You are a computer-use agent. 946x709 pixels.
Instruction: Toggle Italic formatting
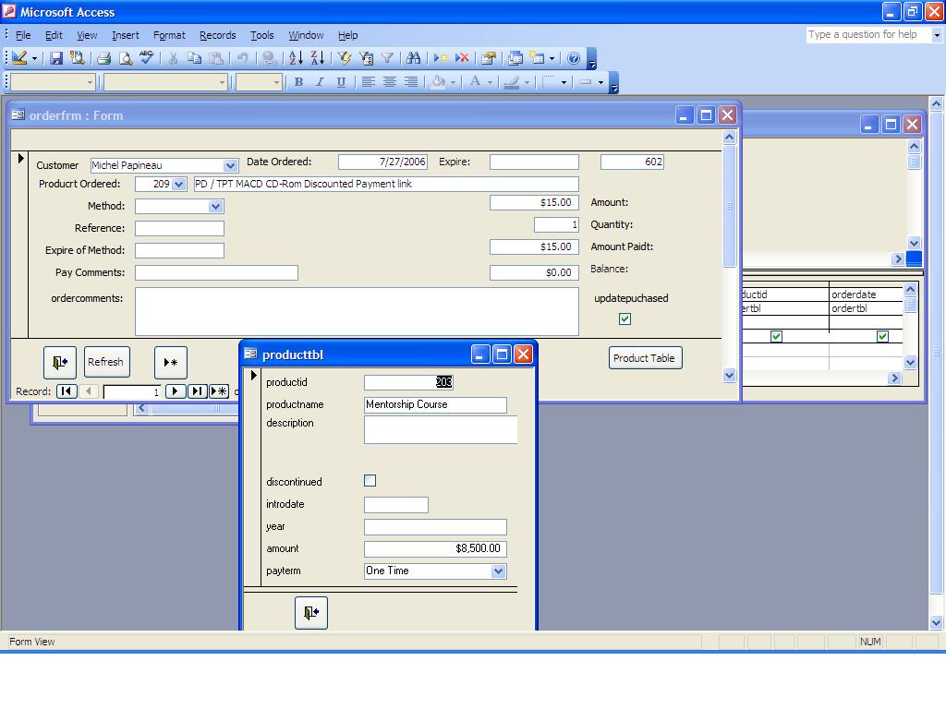pos(320,82)
